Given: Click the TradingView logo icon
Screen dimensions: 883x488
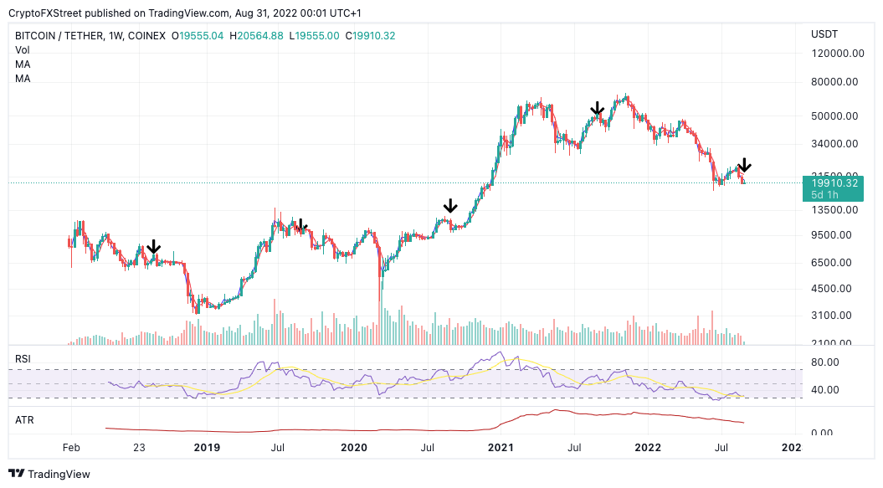Looking at the screenshot, I should (x=17, y=474).
